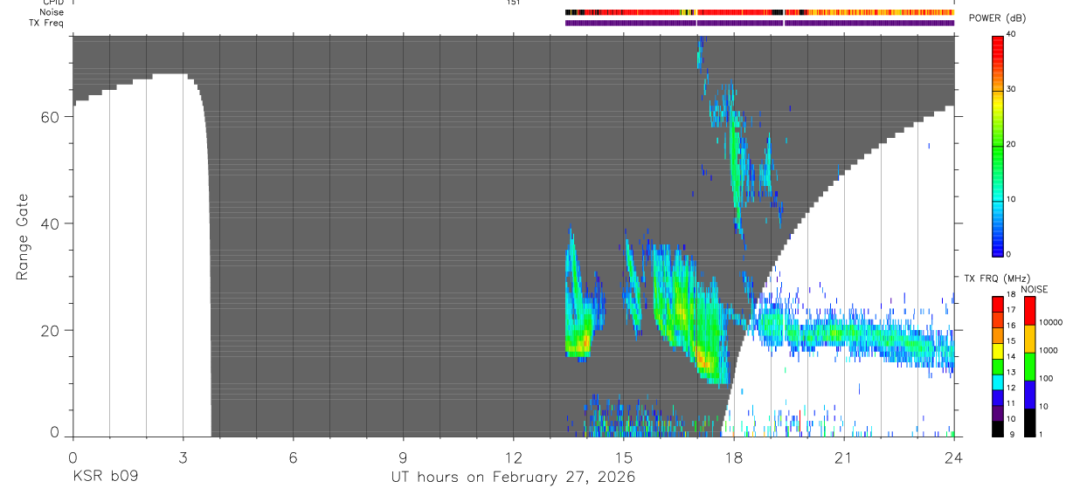Click the 9 tick on UT hours axis
Screen dimensions: 1073x495
(x=403, y=457)
